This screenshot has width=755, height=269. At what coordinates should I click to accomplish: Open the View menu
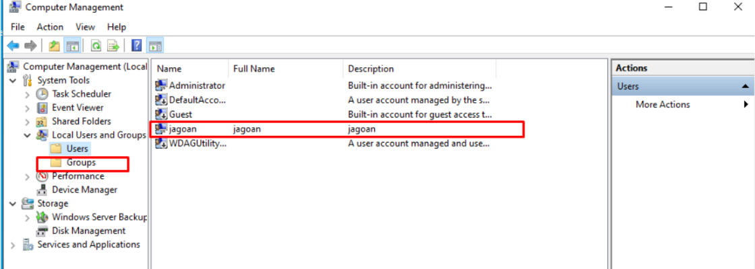pyautogui.click(x=85, y=27)
